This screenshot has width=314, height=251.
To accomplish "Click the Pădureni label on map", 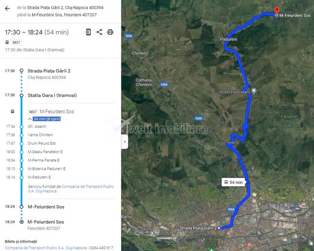I will point(228,39).
